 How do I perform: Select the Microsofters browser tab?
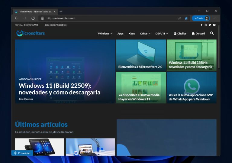point(35,11)
